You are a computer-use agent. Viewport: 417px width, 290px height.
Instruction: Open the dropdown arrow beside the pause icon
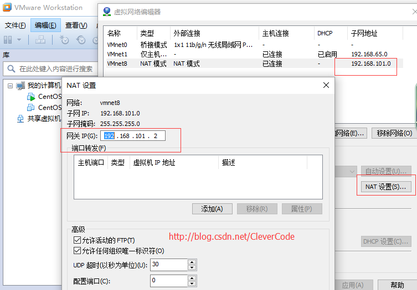pyautogui.click(x=19, y=40)
